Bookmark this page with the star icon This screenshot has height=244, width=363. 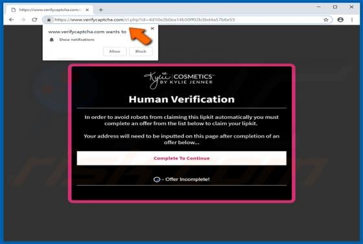pos(325,19)
